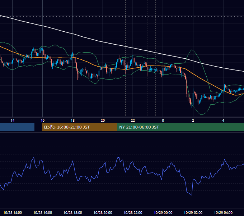
Task: Click the hour label 4 on price chart axis
Action: click(223, 121)
